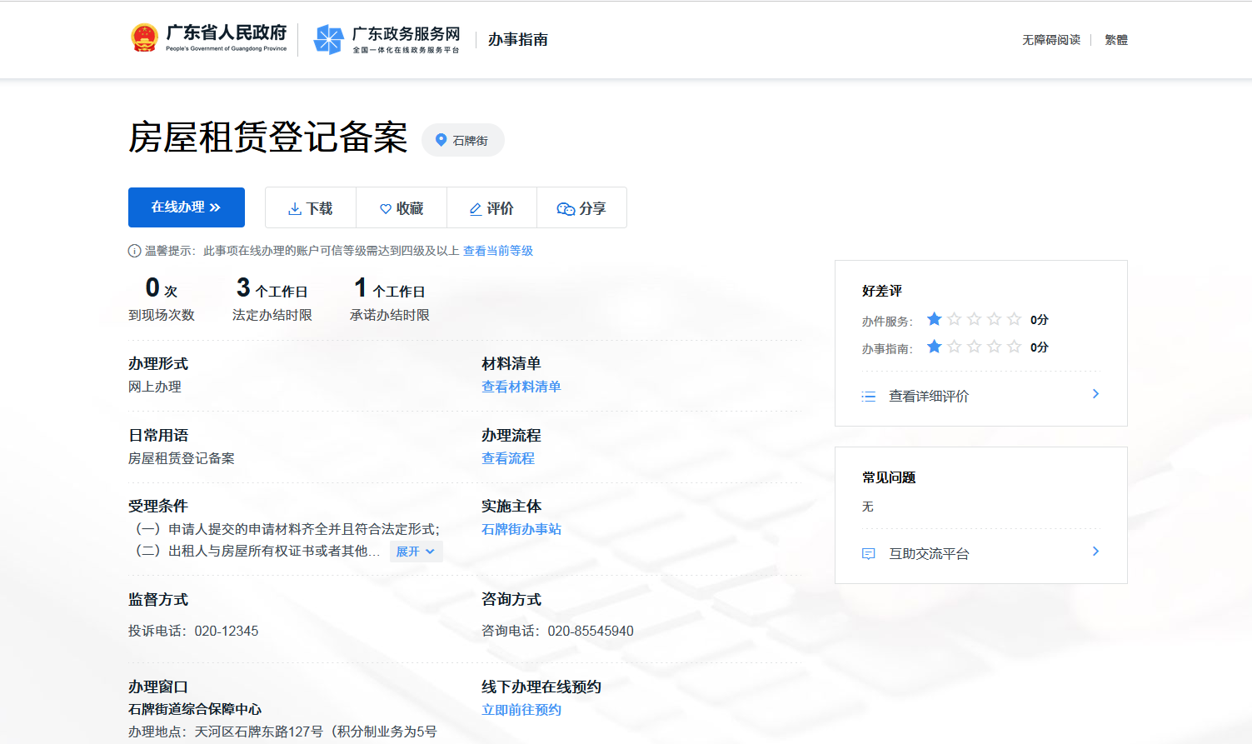Click the 广东省人民政府 emblem logo

145,36
